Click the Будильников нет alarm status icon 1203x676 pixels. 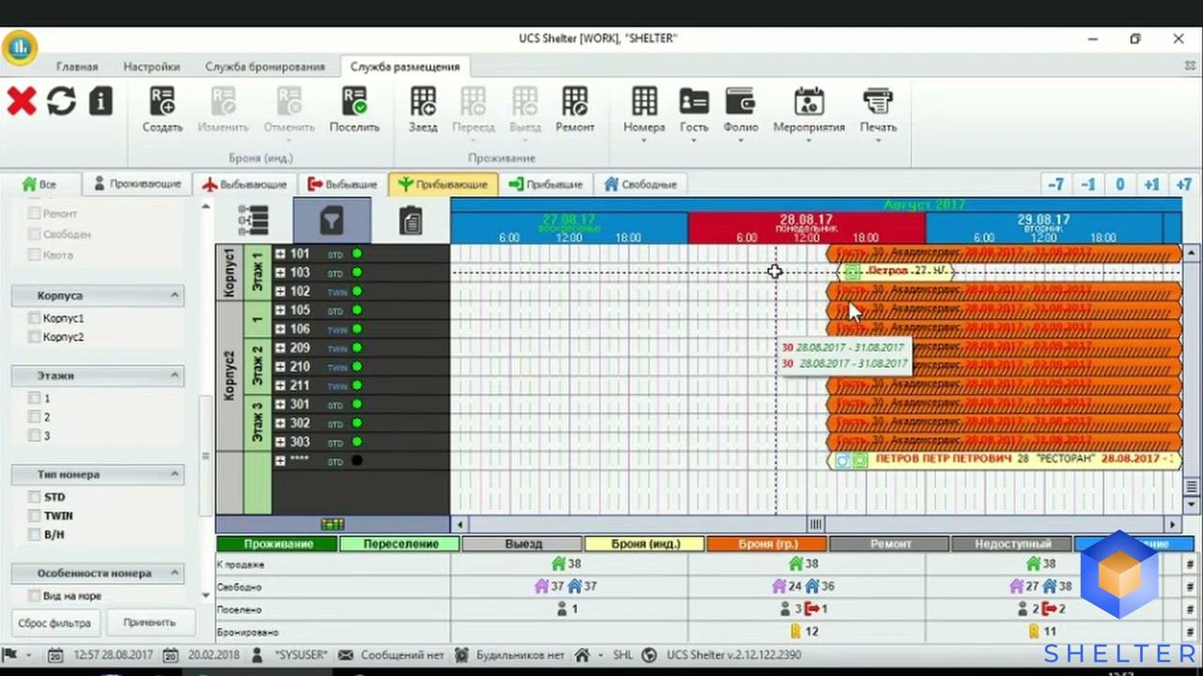pyautogui.click(x=461, y=655)
